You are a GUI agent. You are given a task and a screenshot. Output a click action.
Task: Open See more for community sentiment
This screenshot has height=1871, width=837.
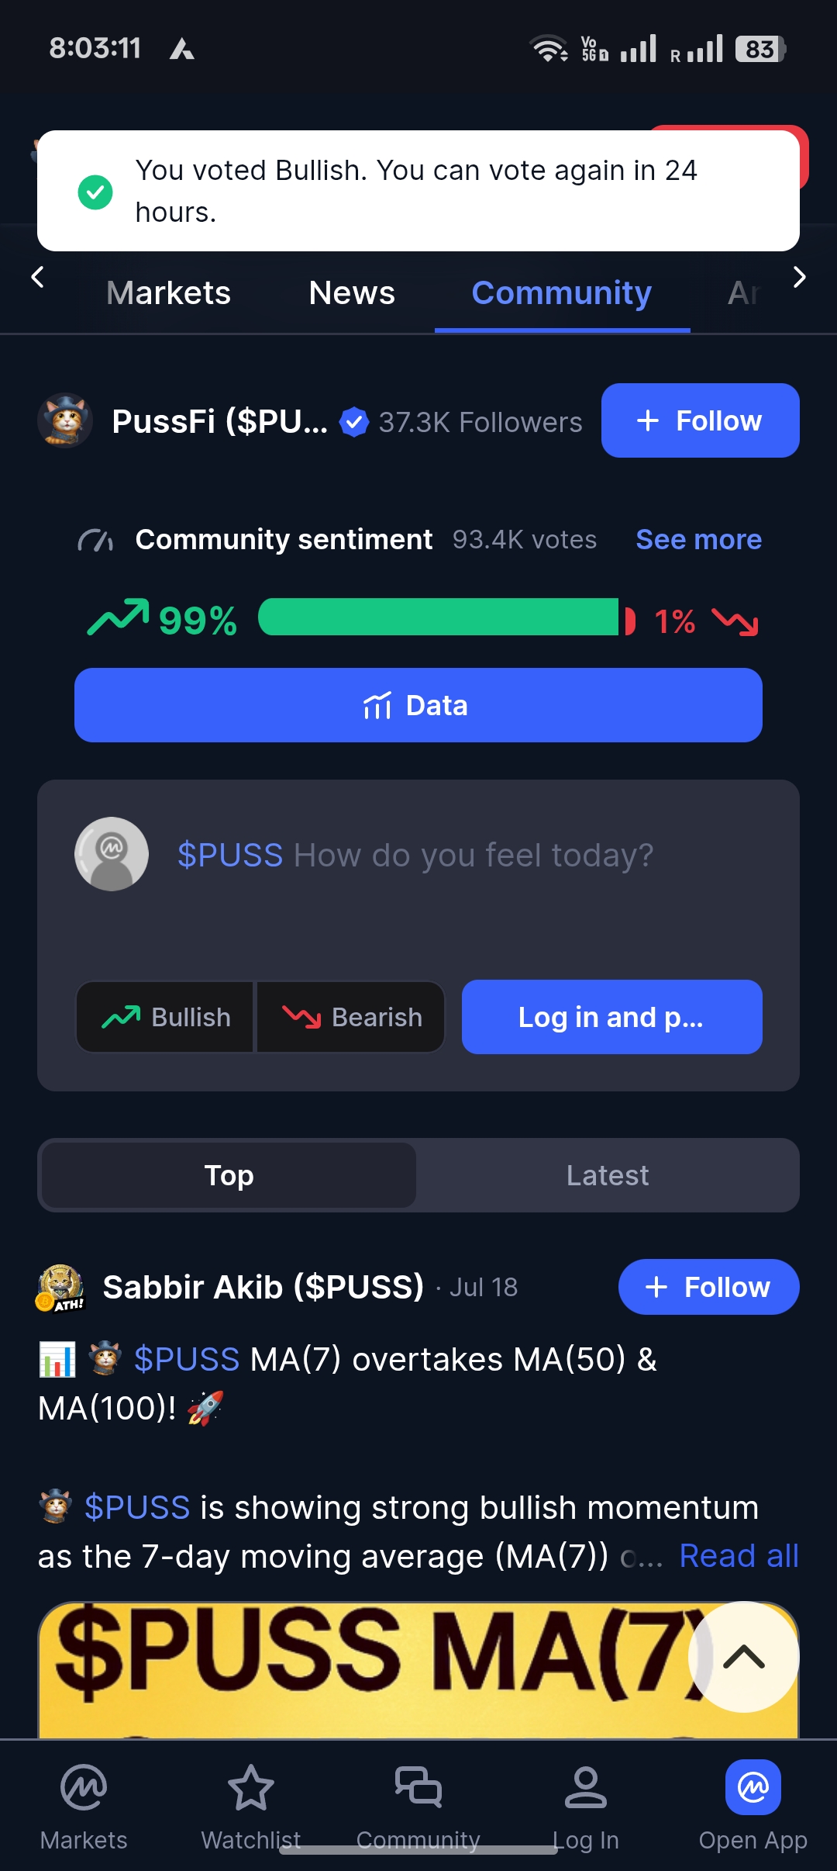point(698,539)
